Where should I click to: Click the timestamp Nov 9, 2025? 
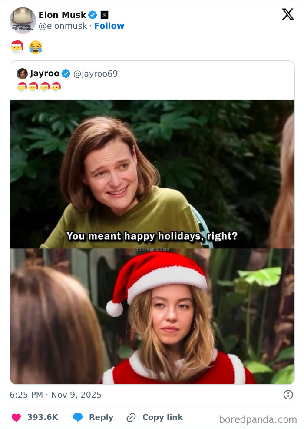pyautogui.click(x=75, y=394)
